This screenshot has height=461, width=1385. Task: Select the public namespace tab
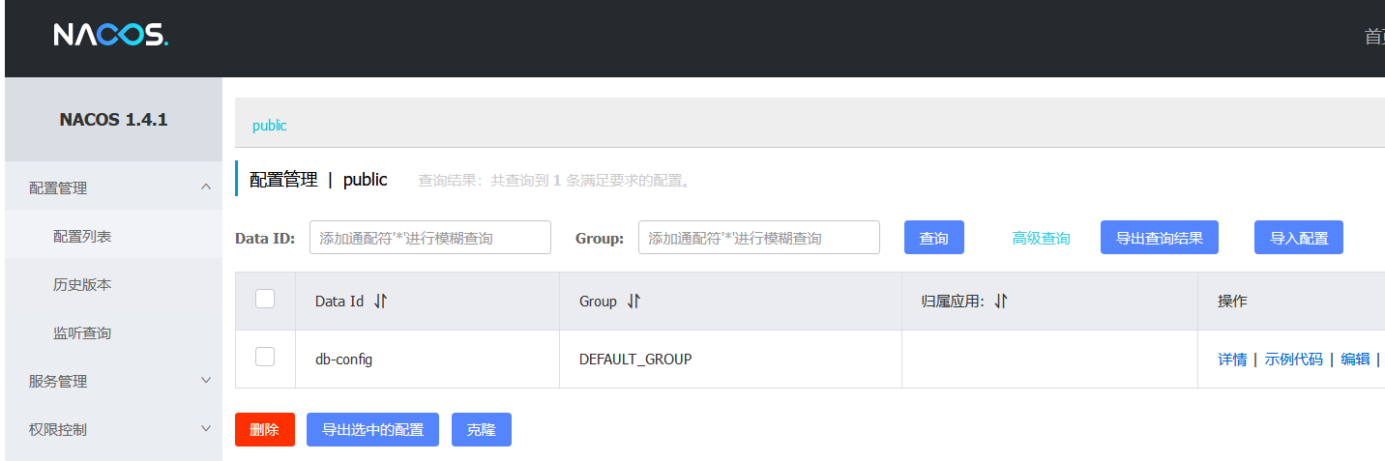(x=270, y=126)
